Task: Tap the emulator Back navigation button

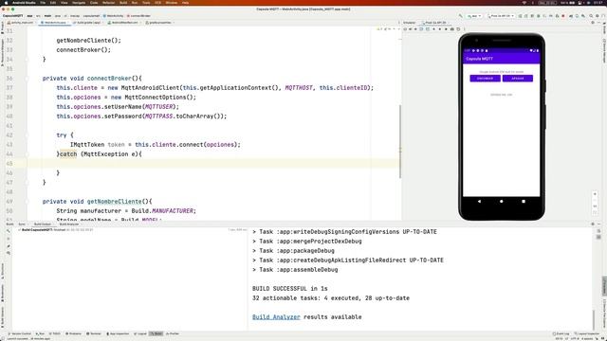Action: pos(479,201)
